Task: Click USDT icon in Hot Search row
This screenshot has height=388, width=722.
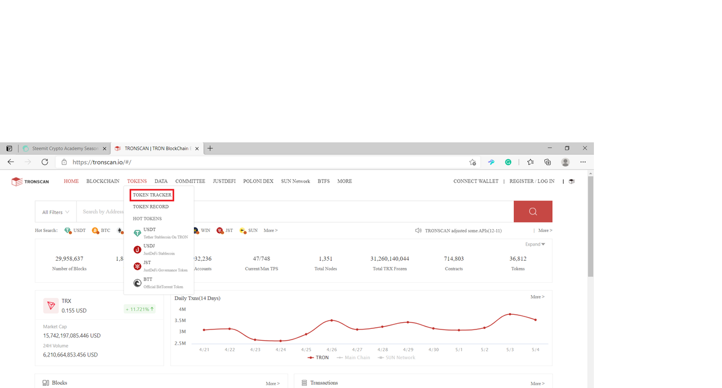Action: pyautogui.click(x=68, y=230)
